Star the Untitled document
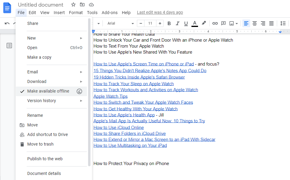This screenshot has width=290, height=180. tap(73, 5)
